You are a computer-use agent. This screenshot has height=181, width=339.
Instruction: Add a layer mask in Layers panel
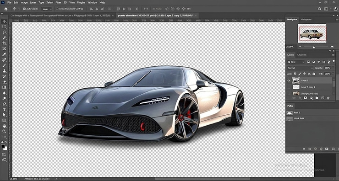tap(305, 98)
